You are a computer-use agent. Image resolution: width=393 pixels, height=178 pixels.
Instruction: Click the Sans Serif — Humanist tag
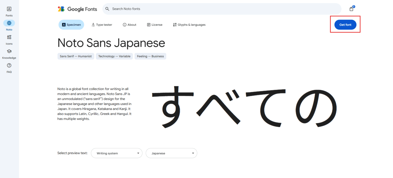coord(76,56)
